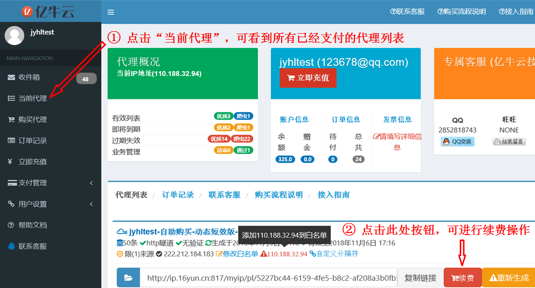Click the 给我留言 button
Image resolution: width=535 pixels, height=288 pixels.
(509, 142)
